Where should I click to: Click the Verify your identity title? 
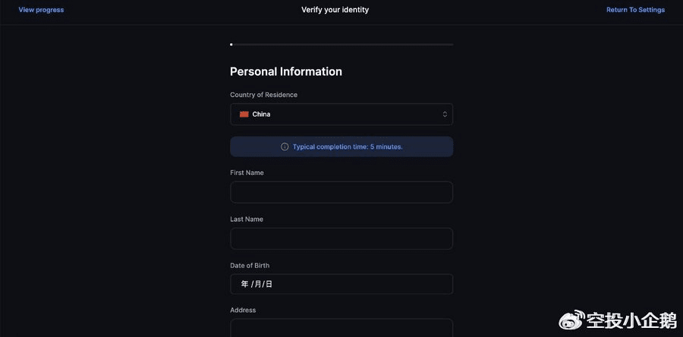tap(335, 10)
